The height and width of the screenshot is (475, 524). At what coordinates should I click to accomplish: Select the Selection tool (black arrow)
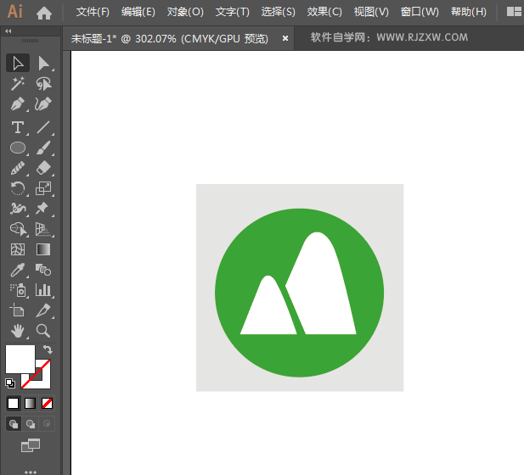point(18,63)
